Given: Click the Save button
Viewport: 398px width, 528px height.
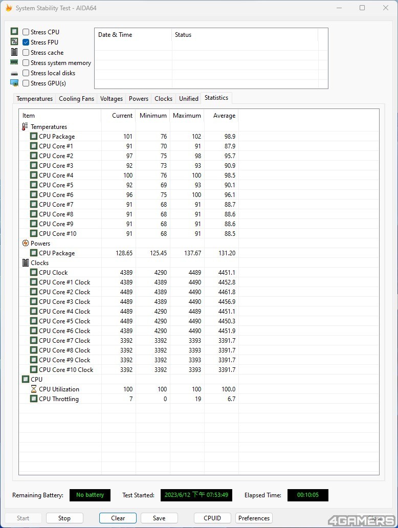Looking at the screenshot, I should tap(159, 518).
